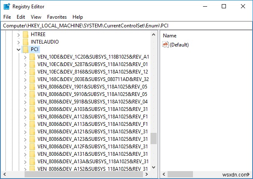Click folder icon of VEN_10DE&DEV_1C20
The image size is (253, 179).
coord(32,57)
